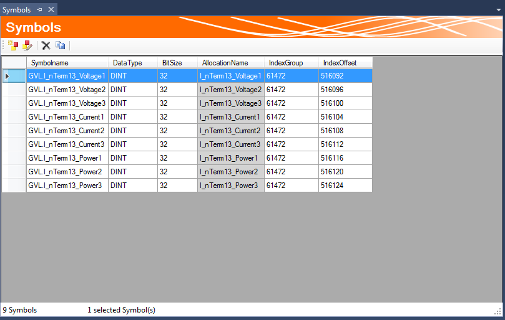The image size is (505, 320).
Task: Click the Add new symbol toolbar icon
Action: [x=13, y=45]
